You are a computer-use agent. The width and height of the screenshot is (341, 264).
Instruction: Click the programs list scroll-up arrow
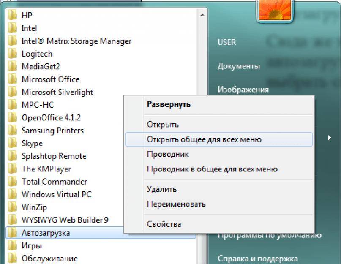coord(202,15)
